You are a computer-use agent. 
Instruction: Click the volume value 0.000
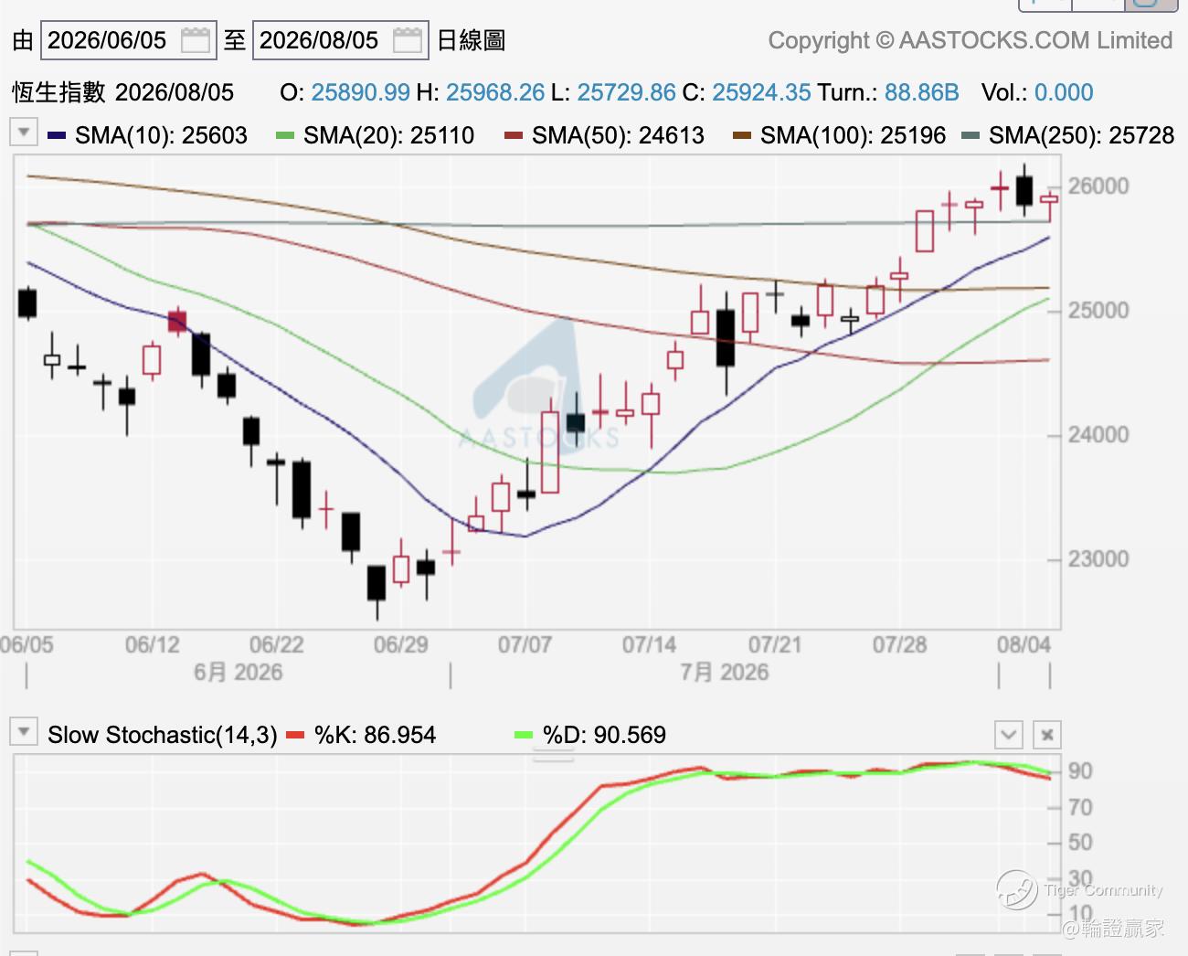1064,92
